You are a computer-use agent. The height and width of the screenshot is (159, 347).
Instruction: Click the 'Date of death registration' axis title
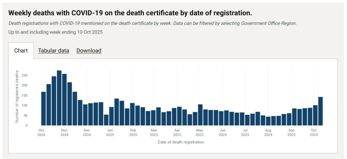(181, 142)
